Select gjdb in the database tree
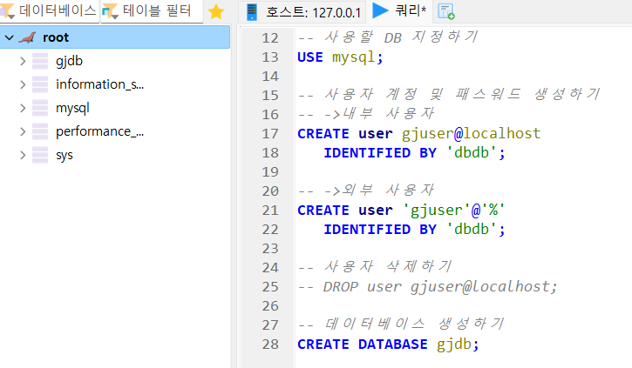The width and height of the screenshot is (632, 368). coord(70,61)
